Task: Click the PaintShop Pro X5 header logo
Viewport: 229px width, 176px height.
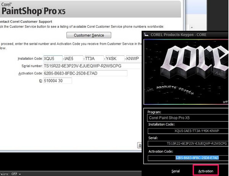Action: (x=33, y=9)
